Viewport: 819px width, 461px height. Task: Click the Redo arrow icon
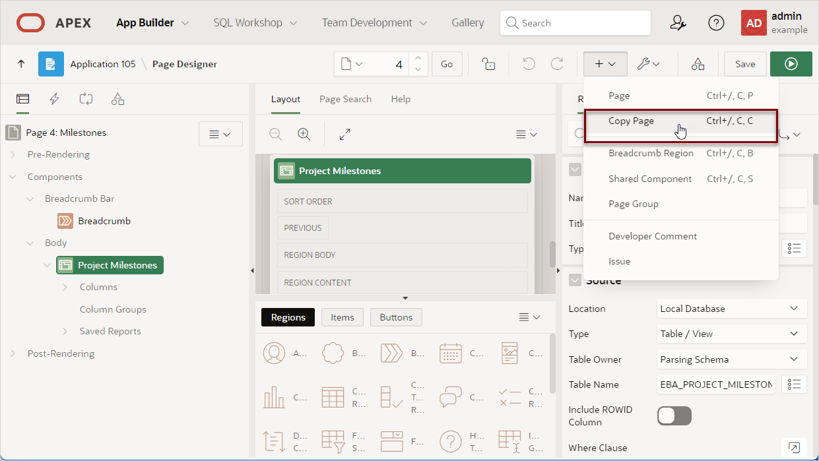557,64
